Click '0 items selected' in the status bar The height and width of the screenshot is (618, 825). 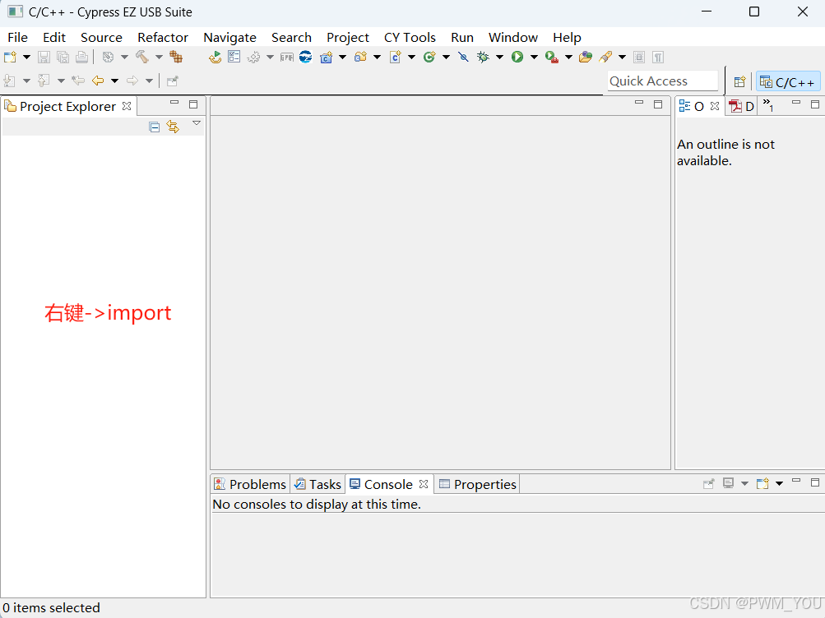tap(51, 607)
